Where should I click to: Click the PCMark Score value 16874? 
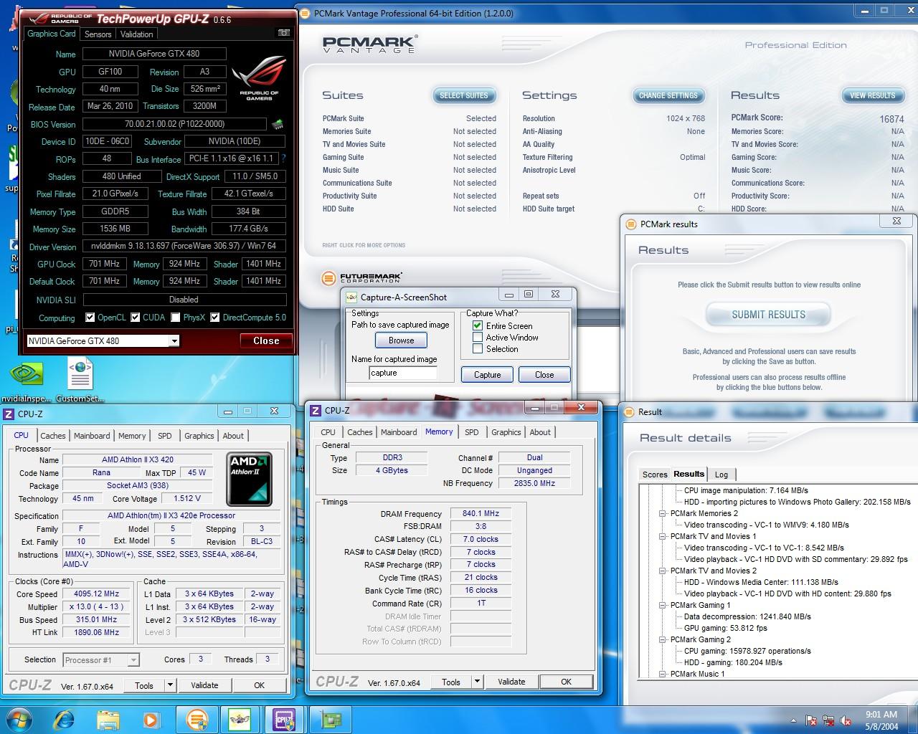(891, 119)
